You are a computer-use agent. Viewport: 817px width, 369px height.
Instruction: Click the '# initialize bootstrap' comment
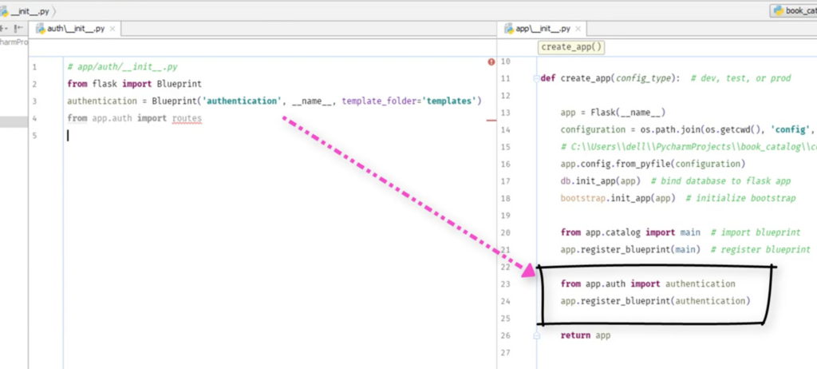coord(741,198)
